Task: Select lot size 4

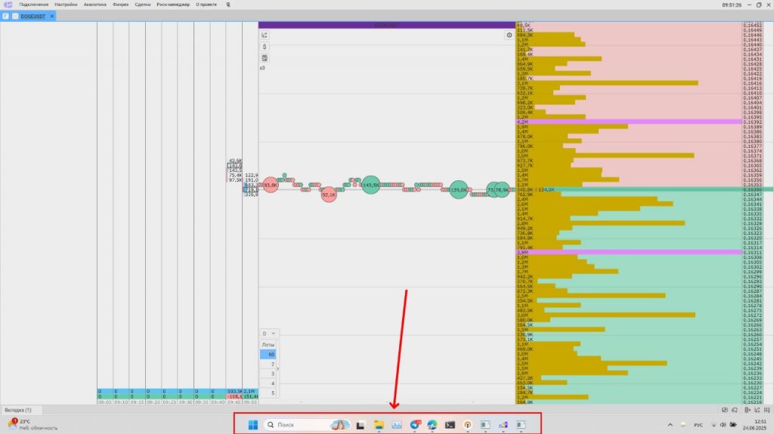Action: click(268, 383)
